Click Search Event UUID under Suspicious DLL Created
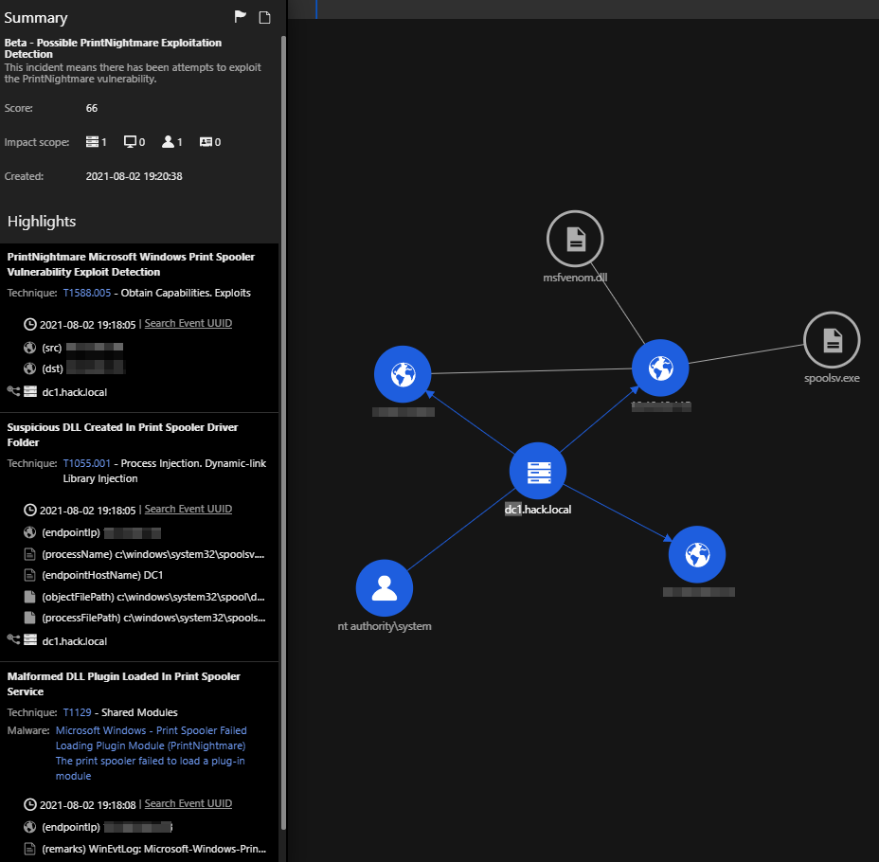Screen dimensions: 879x862 point(188,509)
